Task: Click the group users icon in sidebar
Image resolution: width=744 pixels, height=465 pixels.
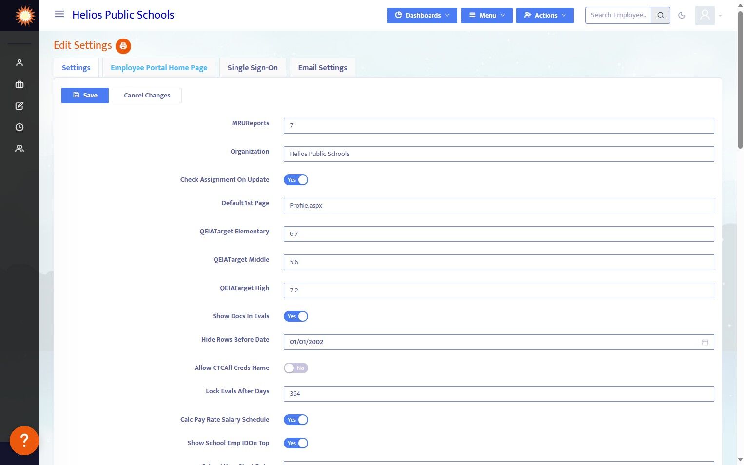Action: [20, 149]
